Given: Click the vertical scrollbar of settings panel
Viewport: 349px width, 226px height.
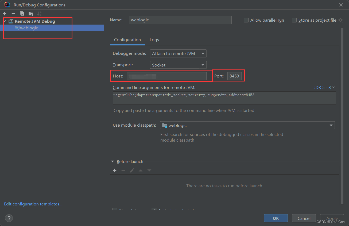Looking at the screenshot, I should [x=342, y=116].
